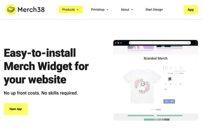203x128 pixels.
Task: Select the second product type icon in the widget
Action: point(171,68)
